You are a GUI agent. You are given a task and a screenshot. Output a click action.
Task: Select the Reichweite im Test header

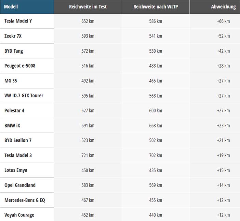click(x=88, y=7)
